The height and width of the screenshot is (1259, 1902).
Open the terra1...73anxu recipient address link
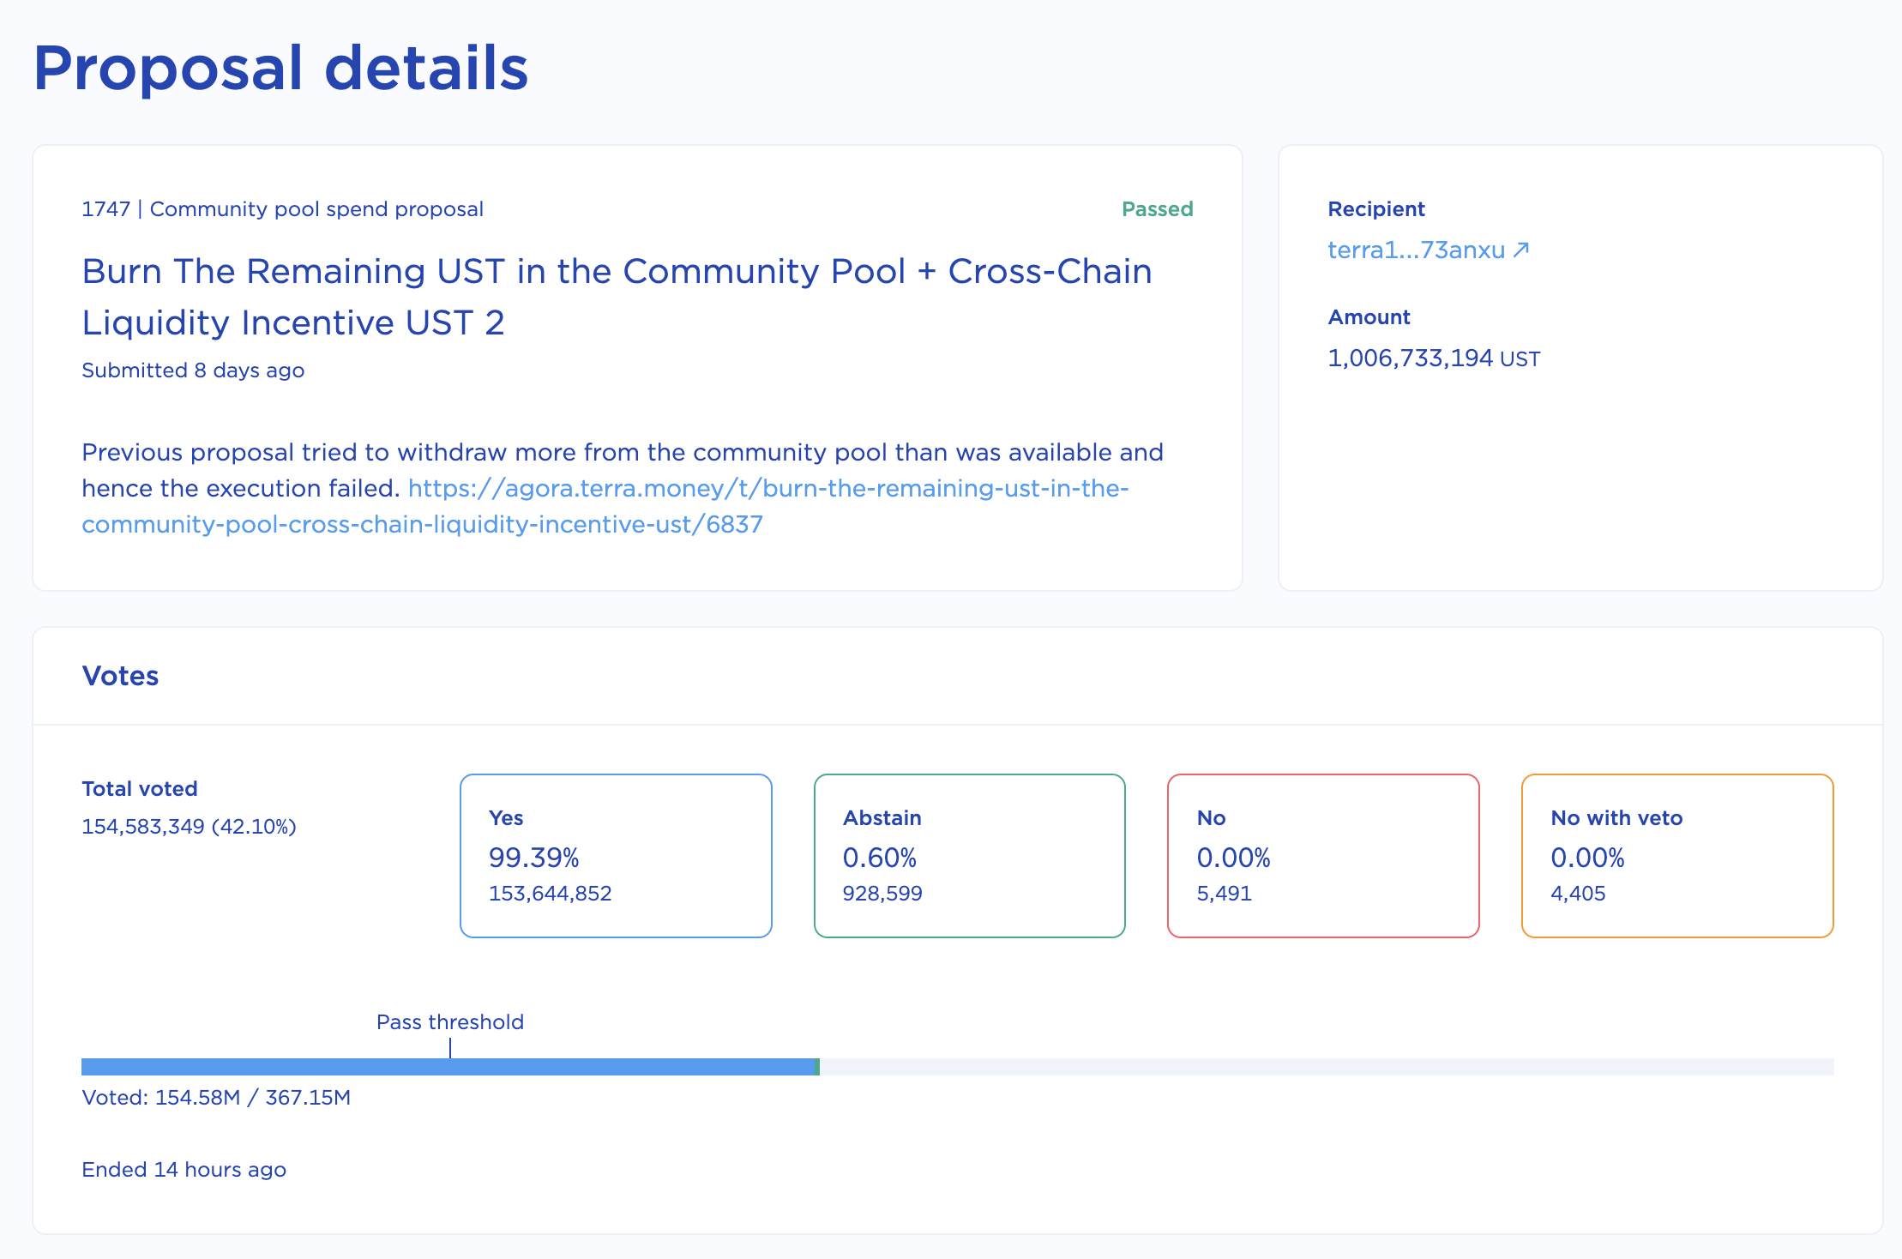1416,250
